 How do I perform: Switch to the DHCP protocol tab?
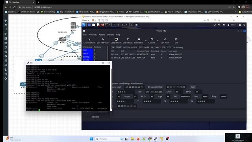click(x=119, y=47)
